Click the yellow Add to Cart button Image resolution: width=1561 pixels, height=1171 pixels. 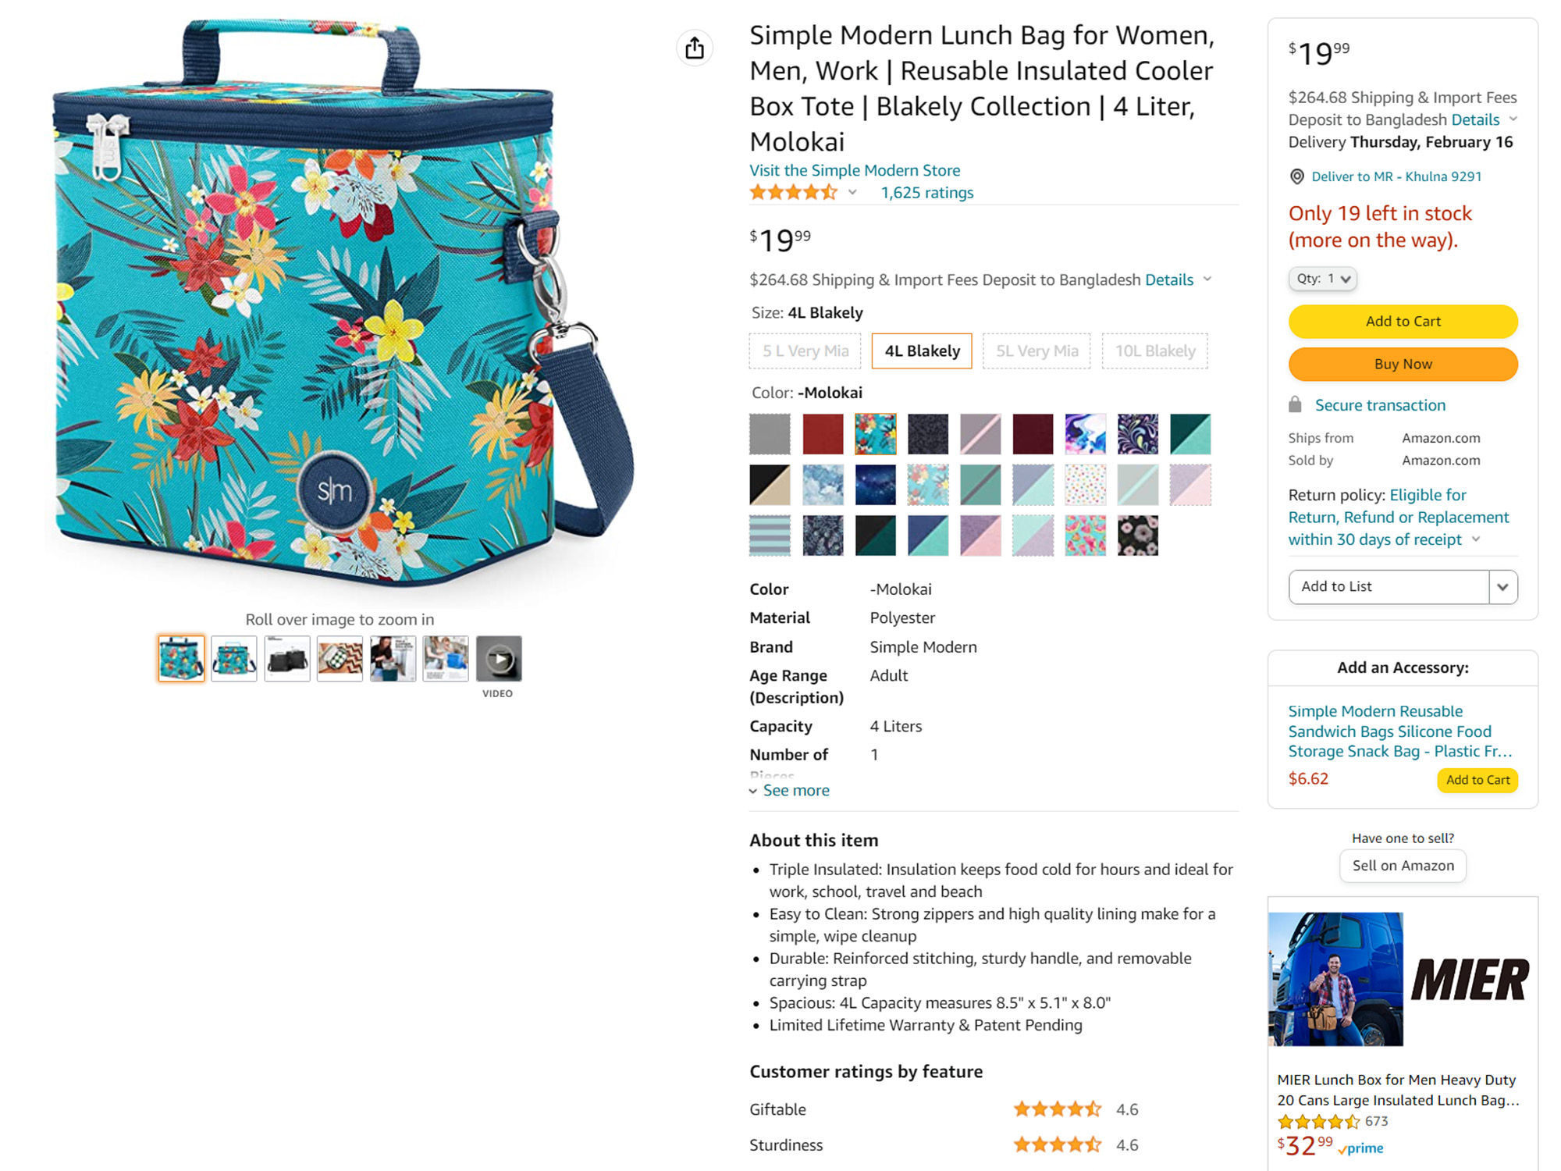click(x=1403, y=321)
